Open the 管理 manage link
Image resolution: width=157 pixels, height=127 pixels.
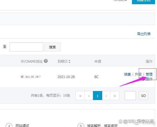coord(149,74)
